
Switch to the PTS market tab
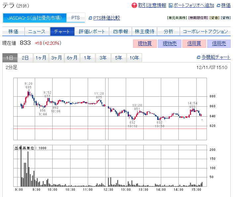click(x=76, y=18)
